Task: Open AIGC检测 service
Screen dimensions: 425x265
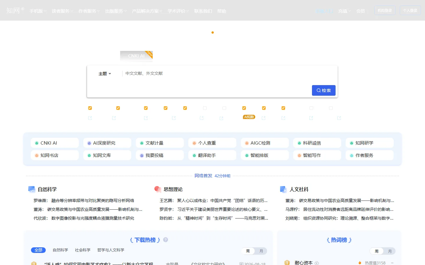Action: tap(265, 143)
